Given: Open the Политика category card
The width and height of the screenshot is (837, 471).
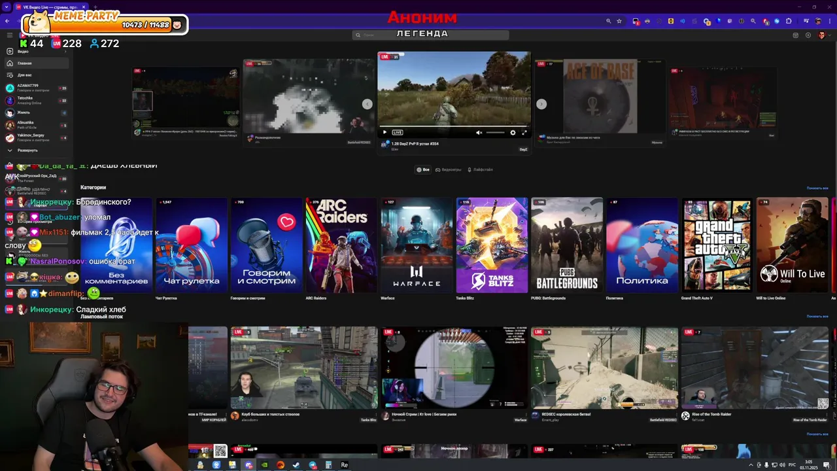Looking at the screenshot, I should pos(642,245).
